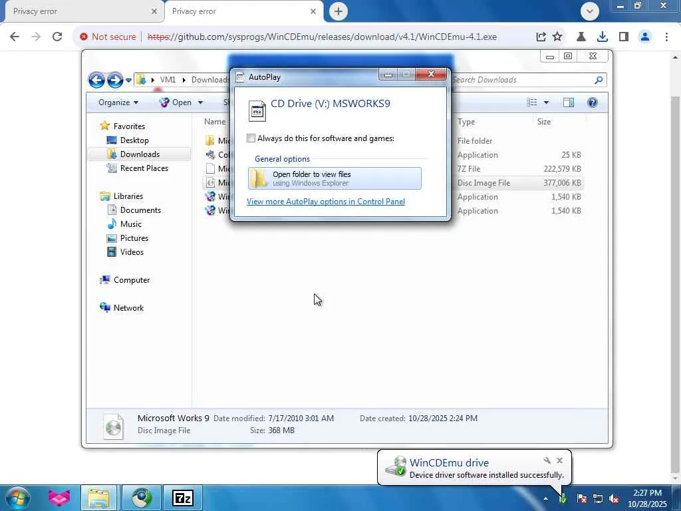
Task: Close the AutoPlay dialog
Action: click(431, 75)
